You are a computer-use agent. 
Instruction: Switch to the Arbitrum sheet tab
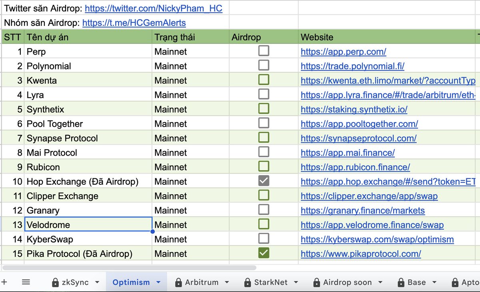(202, 282)
